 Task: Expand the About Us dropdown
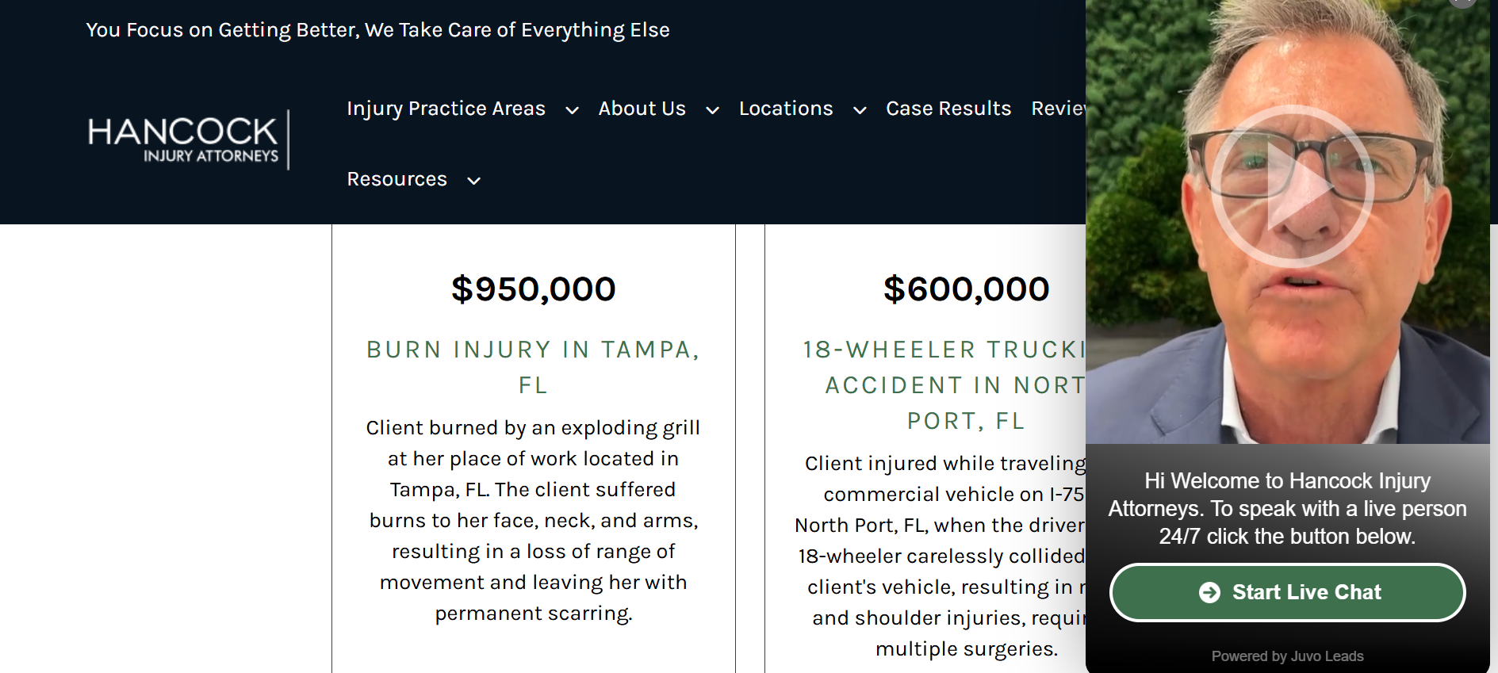tap(711, 111)
